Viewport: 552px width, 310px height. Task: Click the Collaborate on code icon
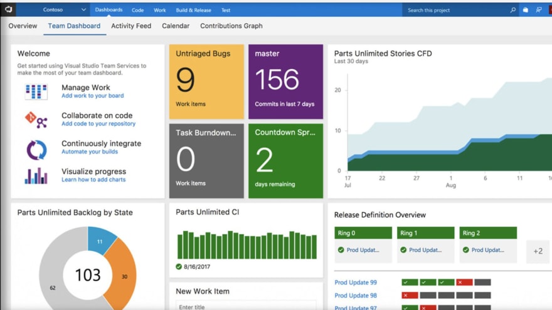point(36,120)
